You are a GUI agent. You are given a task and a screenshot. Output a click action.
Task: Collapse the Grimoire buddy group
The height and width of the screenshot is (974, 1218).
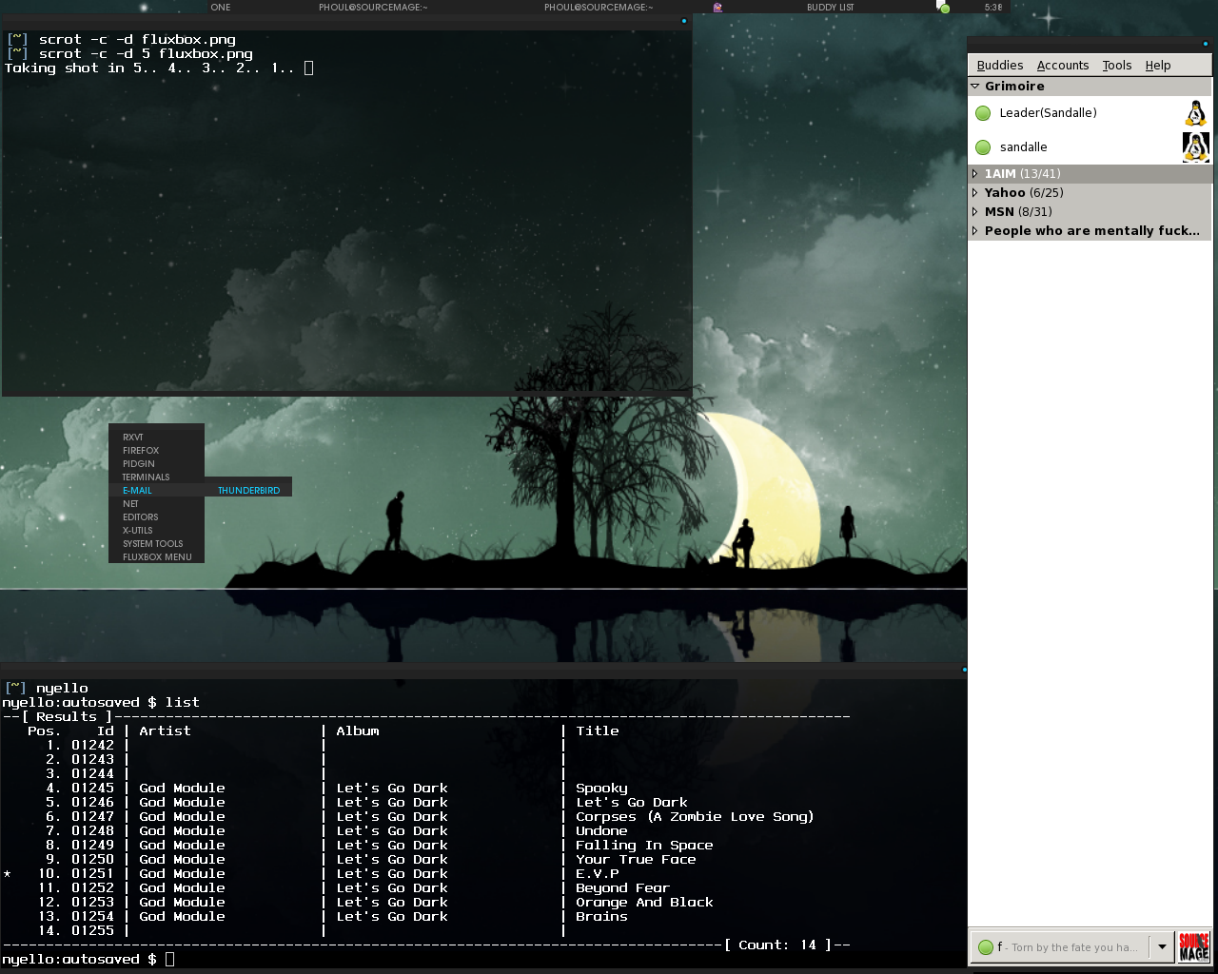975,87
